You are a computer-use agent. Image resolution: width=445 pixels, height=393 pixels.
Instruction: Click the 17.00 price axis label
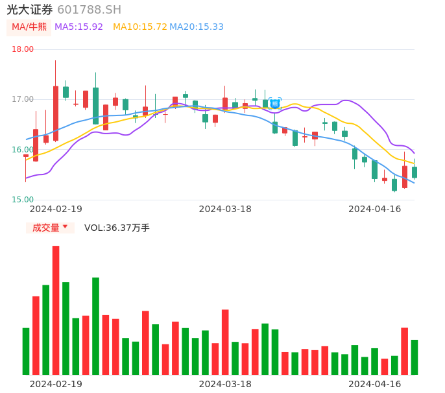coord(23,99)
